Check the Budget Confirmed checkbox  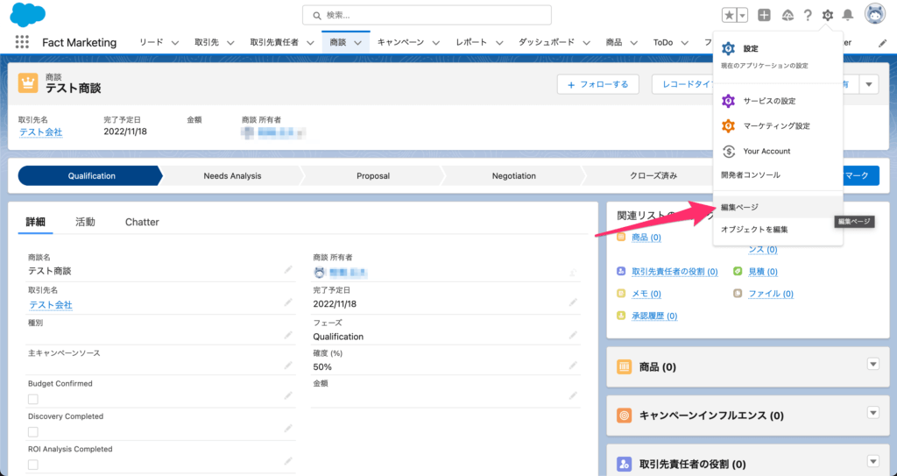(x=33, y=399)
